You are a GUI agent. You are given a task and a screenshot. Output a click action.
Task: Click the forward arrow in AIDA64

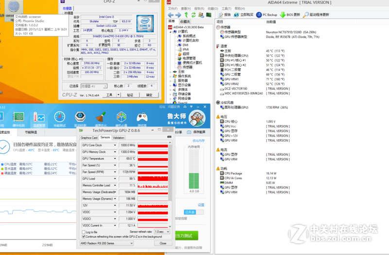[178, 15]
